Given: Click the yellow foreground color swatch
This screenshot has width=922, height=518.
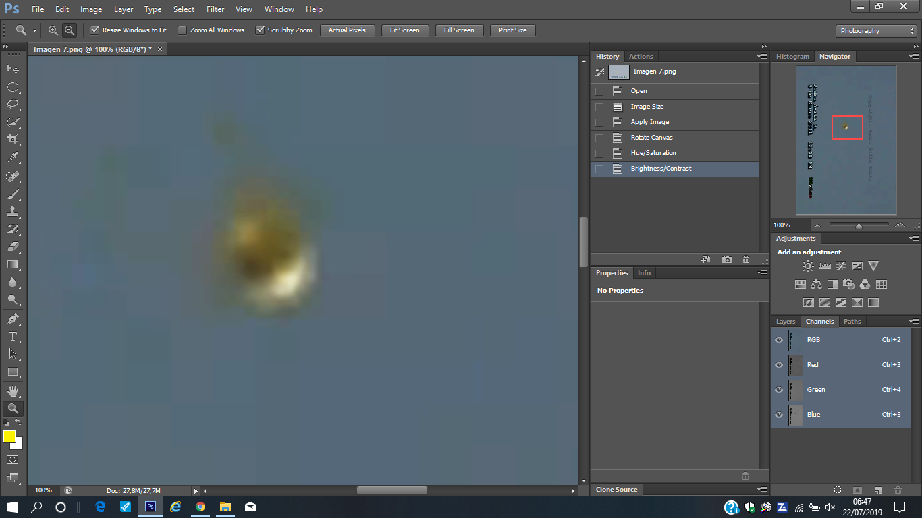Looking at the screenshot, I should [9, 436].
